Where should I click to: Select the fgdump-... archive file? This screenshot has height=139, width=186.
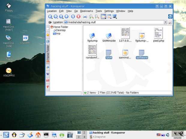[142, 38]
